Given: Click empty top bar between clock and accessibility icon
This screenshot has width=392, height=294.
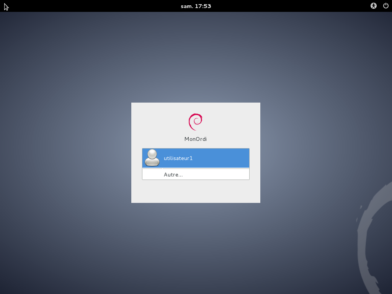Looking at the screenshot, I should [x=291, y=6].
